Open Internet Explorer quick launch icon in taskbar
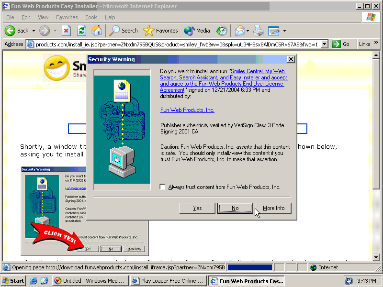The image size is (383, 287). (x=33, y=281)
